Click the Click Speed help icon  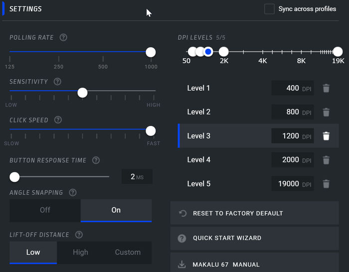pos(58,120)
